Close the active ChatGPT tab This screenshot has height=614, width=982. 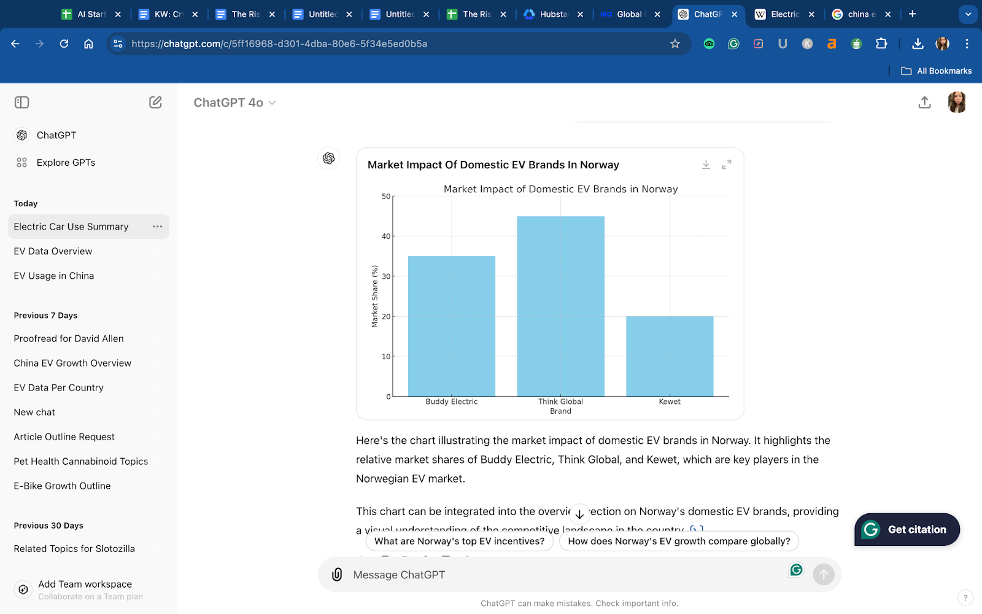pyautogui.click(x=734, y=14)
